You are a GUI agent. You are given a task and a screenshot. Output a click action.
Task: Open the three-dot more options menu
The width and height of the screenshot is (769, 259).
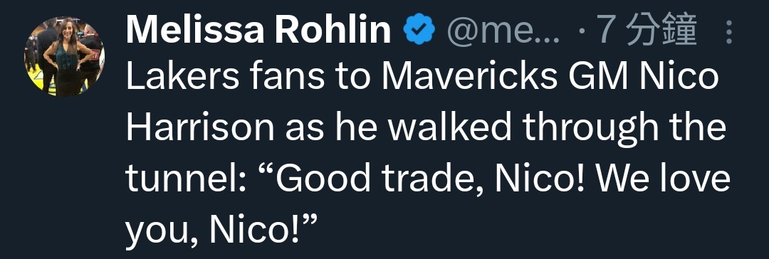click(729, 33)
